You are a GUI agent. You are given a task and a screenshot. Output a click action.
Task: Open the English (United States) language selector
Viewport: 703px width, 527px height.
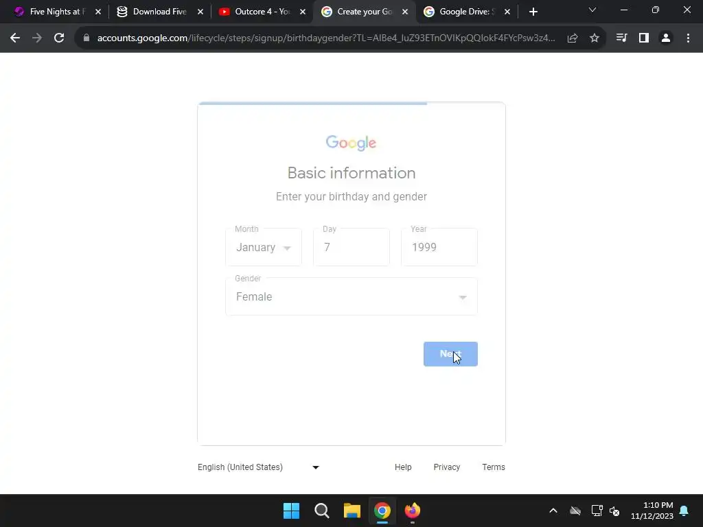259,467
